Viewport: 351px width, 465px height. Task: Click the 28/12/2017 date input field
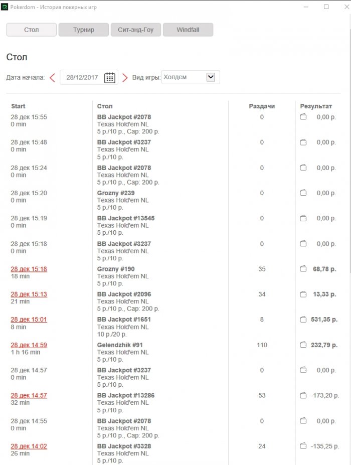pos(82,78)
